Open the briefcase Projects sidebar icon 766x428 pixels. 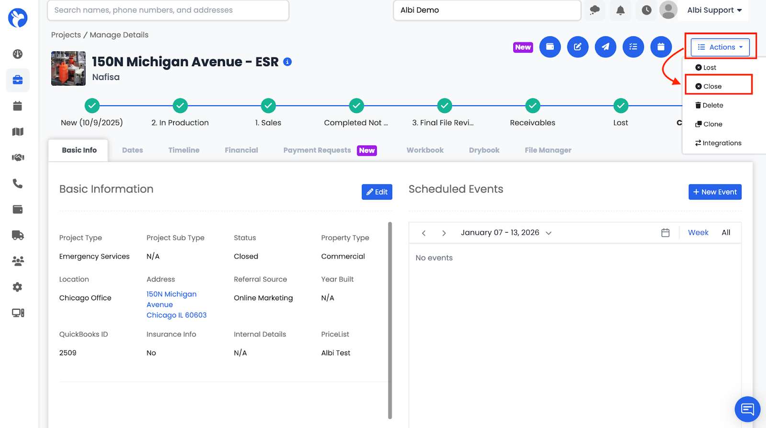[x=18, y=80]
